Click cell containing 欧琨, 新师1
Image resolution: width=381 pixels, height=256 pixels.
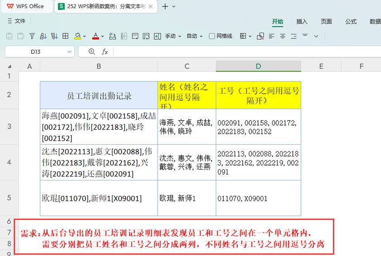pos(187,198)
